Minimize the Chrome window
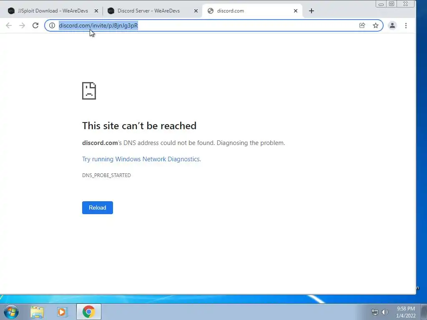Viewport: 427px width, 320px height. [381, 4]
